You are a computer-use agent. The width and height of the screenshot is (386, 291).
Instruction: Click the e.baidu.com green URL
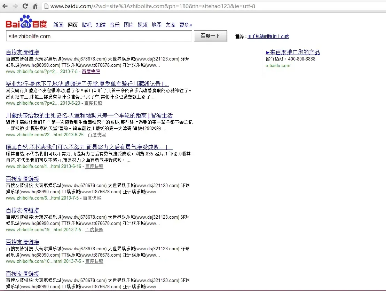point(278,65)
